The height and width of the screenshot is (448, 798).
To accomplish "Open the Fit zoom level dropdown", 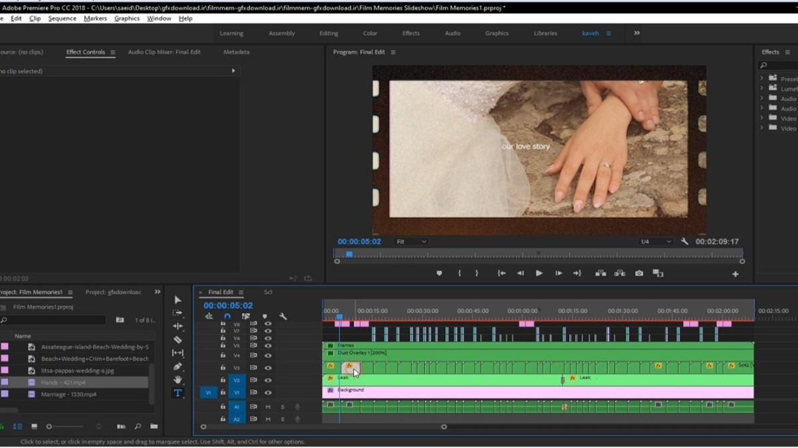I will (411, 241).
